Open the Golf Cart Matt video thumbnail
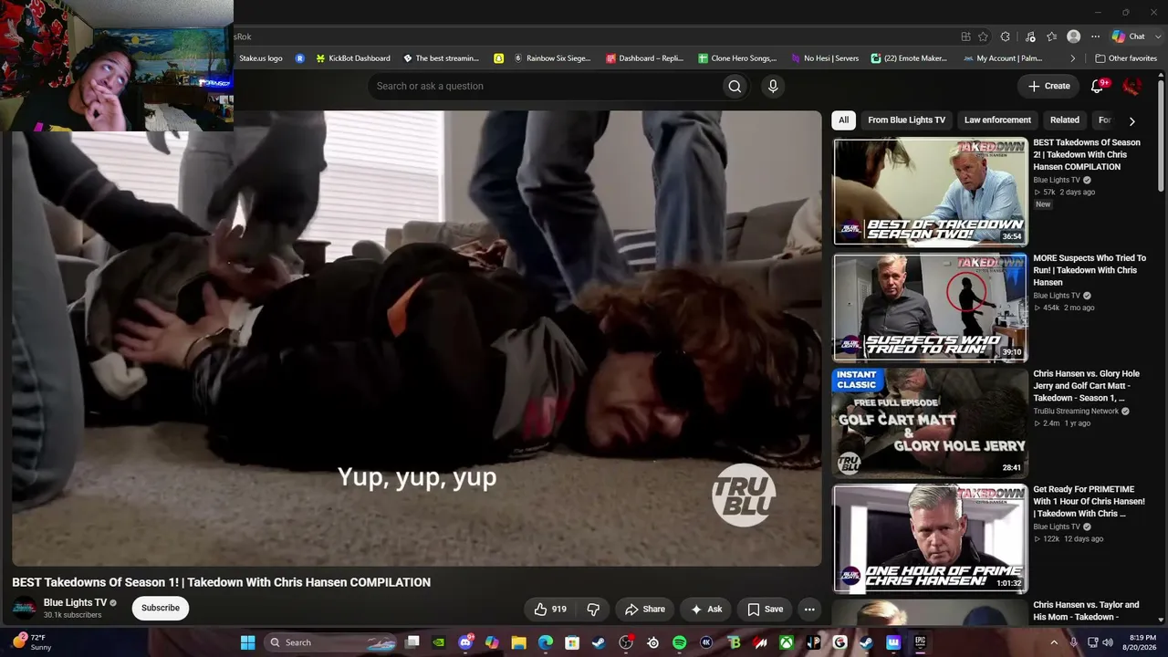 [930, 422]
